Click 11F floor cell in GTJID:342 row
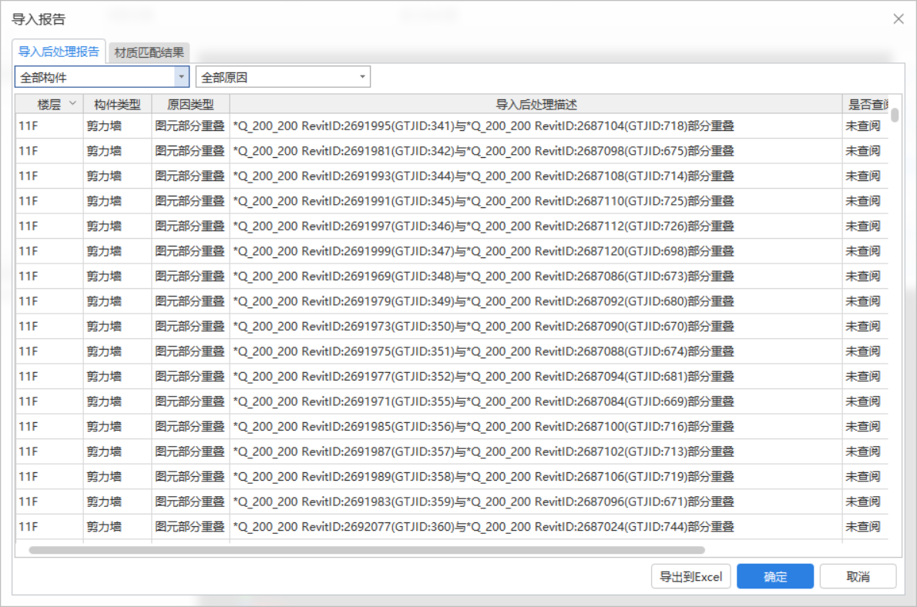 point(49,151)
